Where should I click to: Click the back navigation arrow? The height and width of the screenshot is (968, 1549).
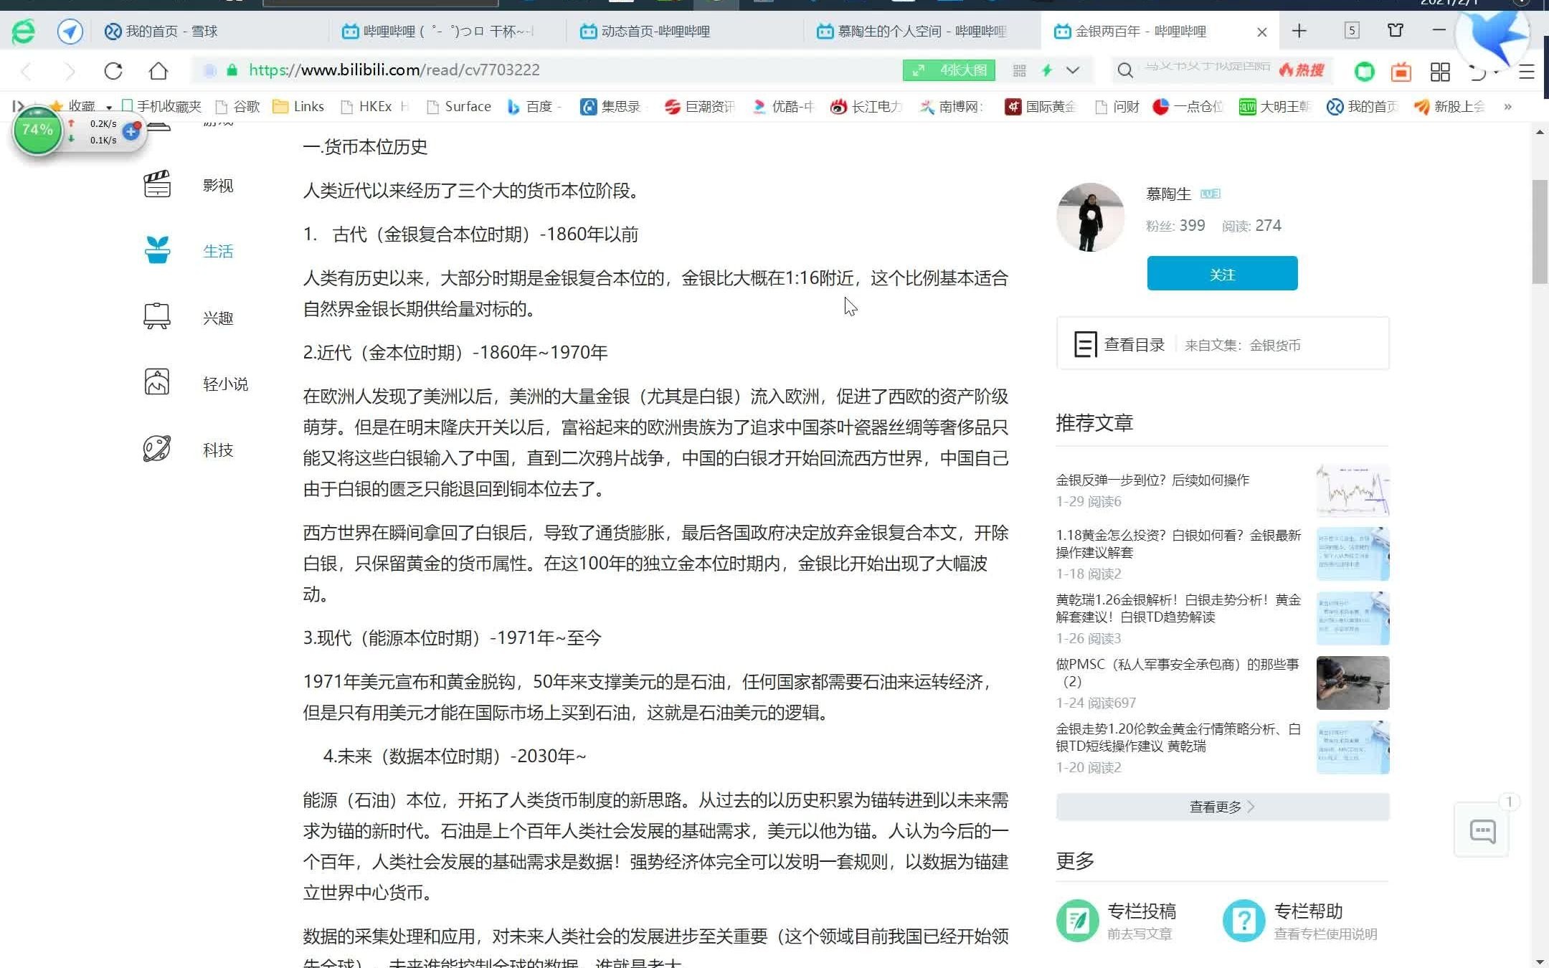tap(27, 71)
